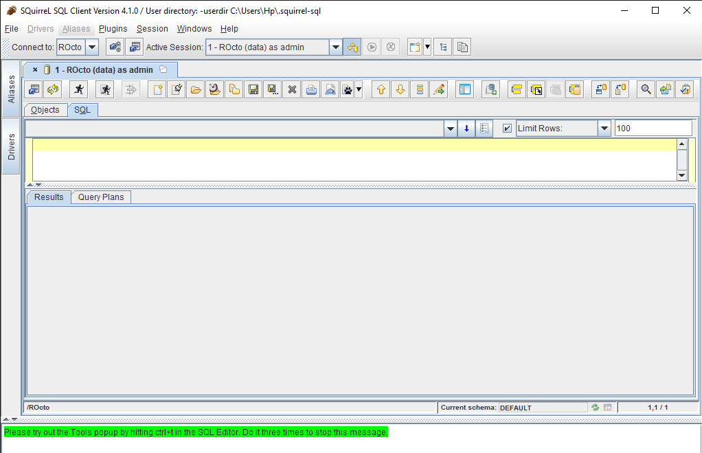Run the current SQL statement
The height and width of the screenshot is (453, 702).
pyautogui.click(x=78, y=89)
